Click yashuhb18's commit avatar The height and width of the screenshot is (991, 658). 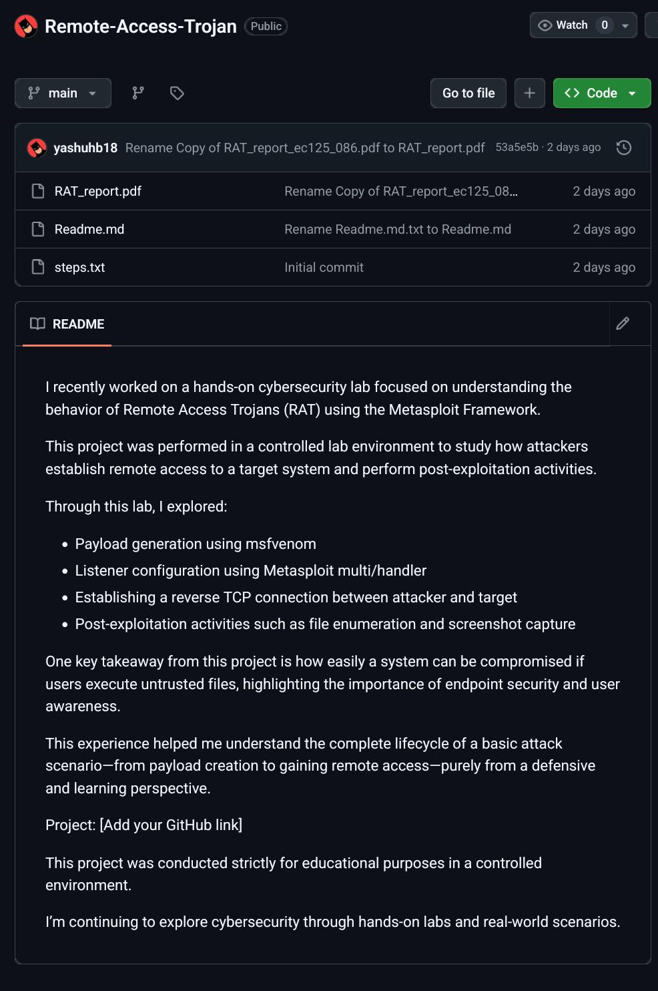point(37,148)
